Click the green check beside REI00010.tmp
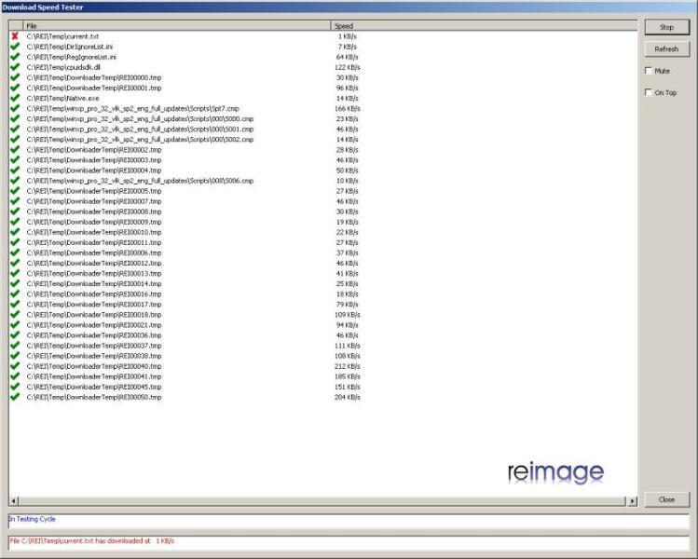This screenshot has height=559, width=698. coord(15,232)
